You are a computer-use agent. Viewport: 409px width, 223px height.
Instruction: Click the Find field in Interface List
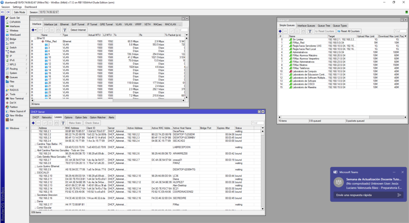coord(182,30)
